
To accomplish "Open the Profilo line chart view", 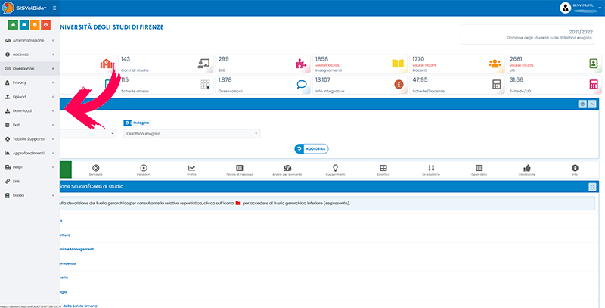I will tap(191, 170).
